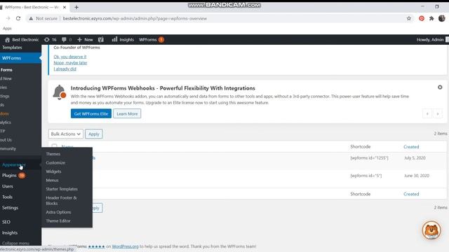Click the top Apply button
The image size is (449, 252).
point(93,134)
